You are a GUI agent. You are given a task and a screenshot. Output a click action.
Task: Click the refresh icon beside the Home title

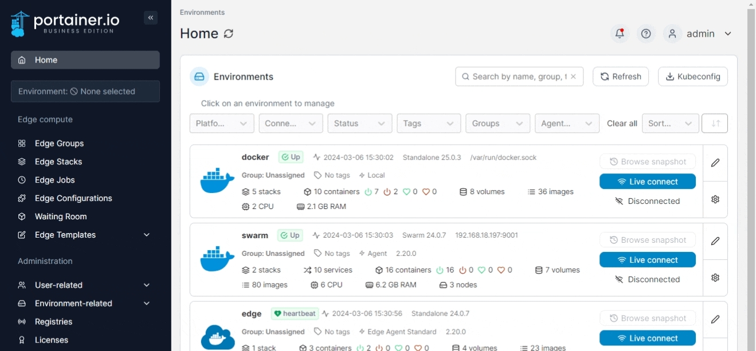(x=229, y=34)
